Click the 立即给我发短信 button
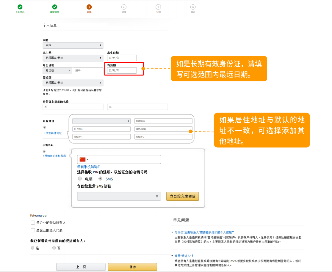This screenshot has height=272, width=332. point(183,196)
